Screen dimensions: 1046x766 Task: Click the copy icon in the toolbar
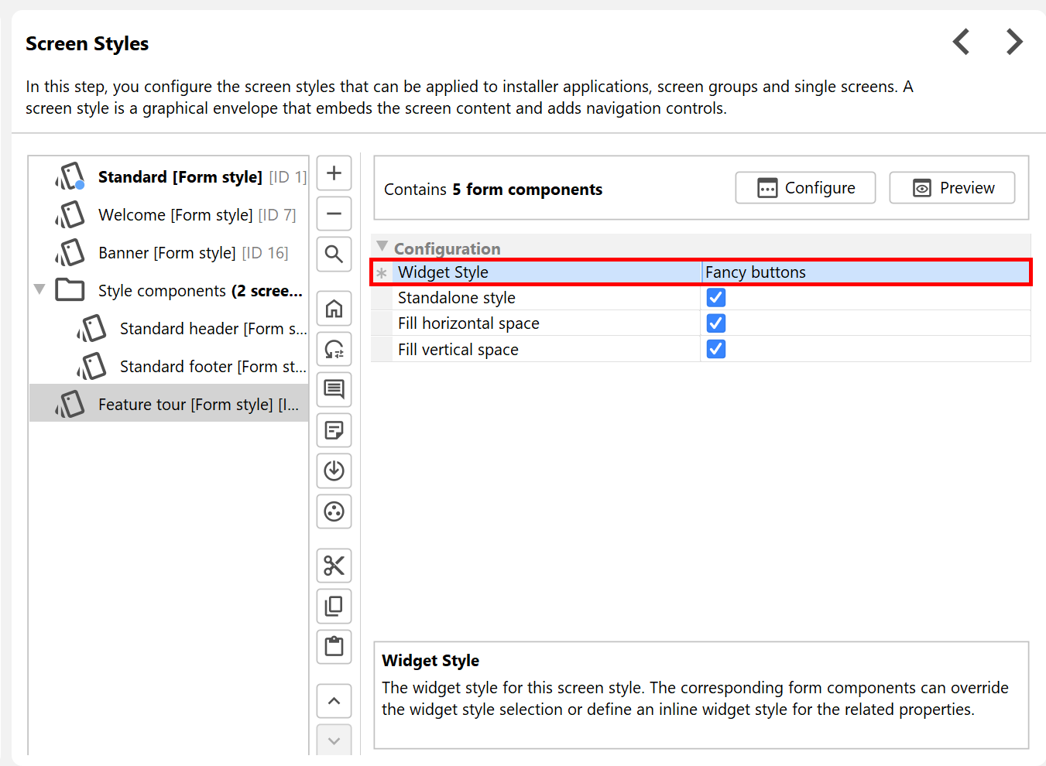pos(334,606)
